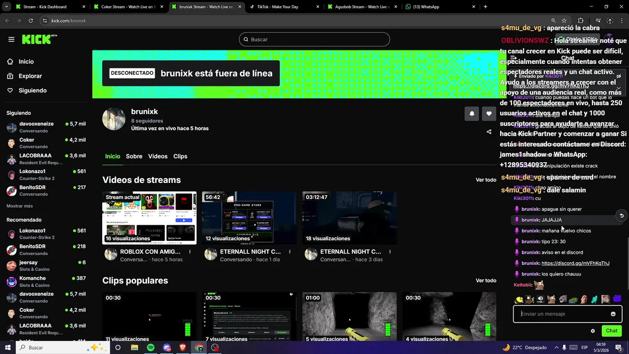Switch to the Clips tab

[x=180, y=156]
